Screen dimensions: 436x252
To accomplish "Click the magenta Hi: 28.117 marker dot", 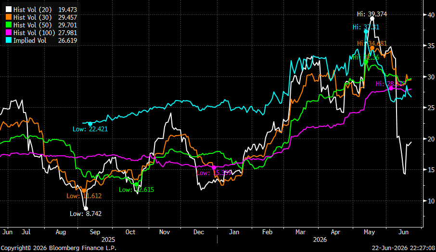I will pyautogui.click(x=391, y=88).
